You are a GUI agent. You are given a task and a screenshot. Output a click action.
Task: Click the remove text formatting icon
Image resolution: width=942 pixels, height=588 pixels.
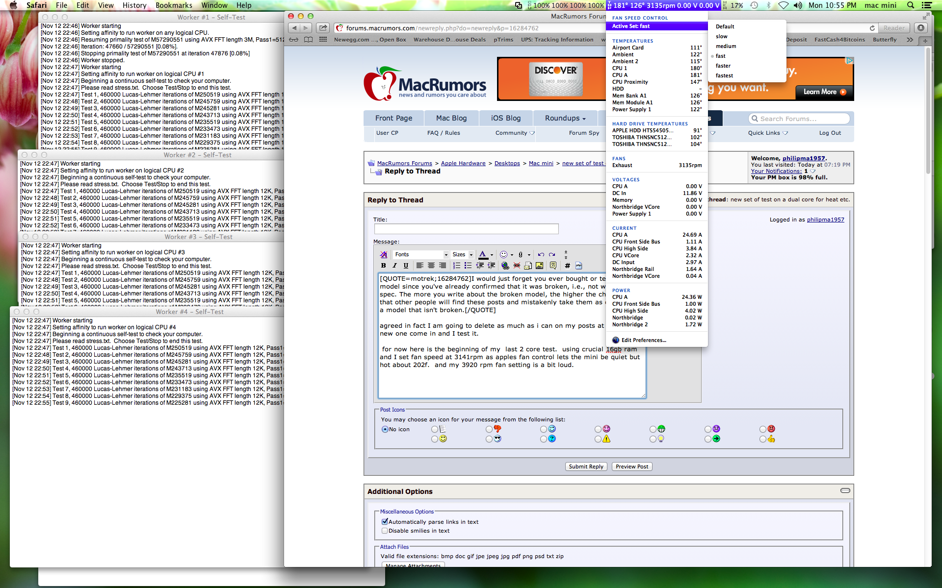[384, 254]
